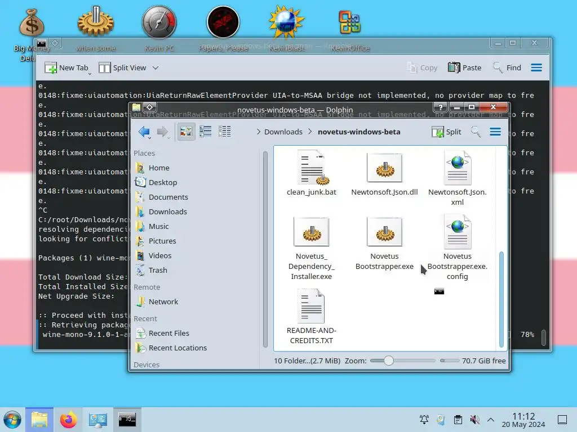Expand hidden system tray icons arrow

click(x=491, y=420)
